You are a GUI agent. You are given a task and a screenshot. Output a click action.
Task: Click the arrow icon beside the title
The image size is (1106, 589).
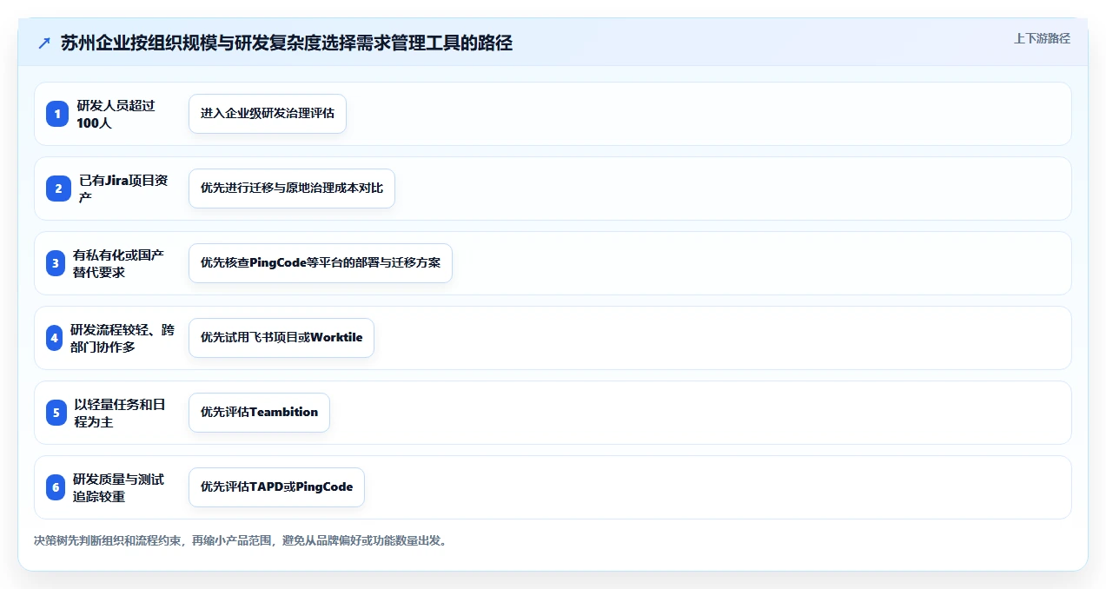44,43
